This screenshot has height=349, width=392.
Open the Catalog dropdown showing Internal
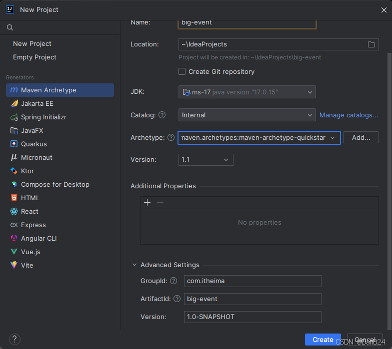pos(247,115)
